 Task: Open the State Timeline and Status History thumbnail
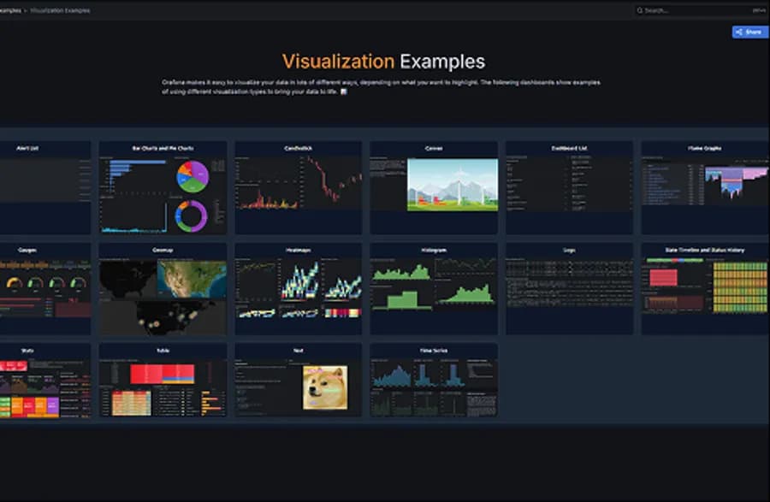pos(705,289)
